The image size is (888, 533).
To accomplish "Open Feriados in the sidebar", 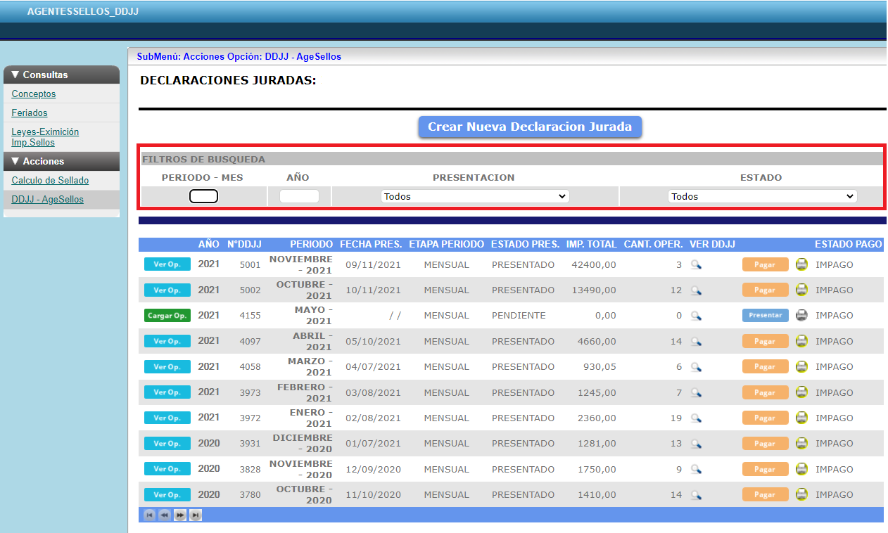I will (x=30, y=113).
